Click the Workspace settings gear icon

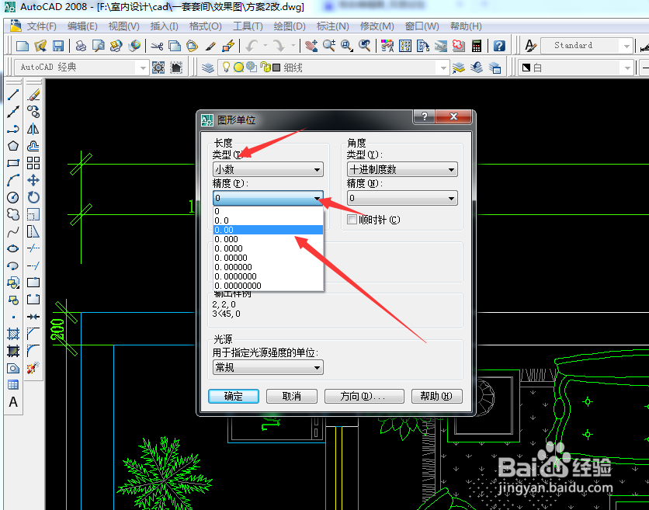[x=158, y=68]
